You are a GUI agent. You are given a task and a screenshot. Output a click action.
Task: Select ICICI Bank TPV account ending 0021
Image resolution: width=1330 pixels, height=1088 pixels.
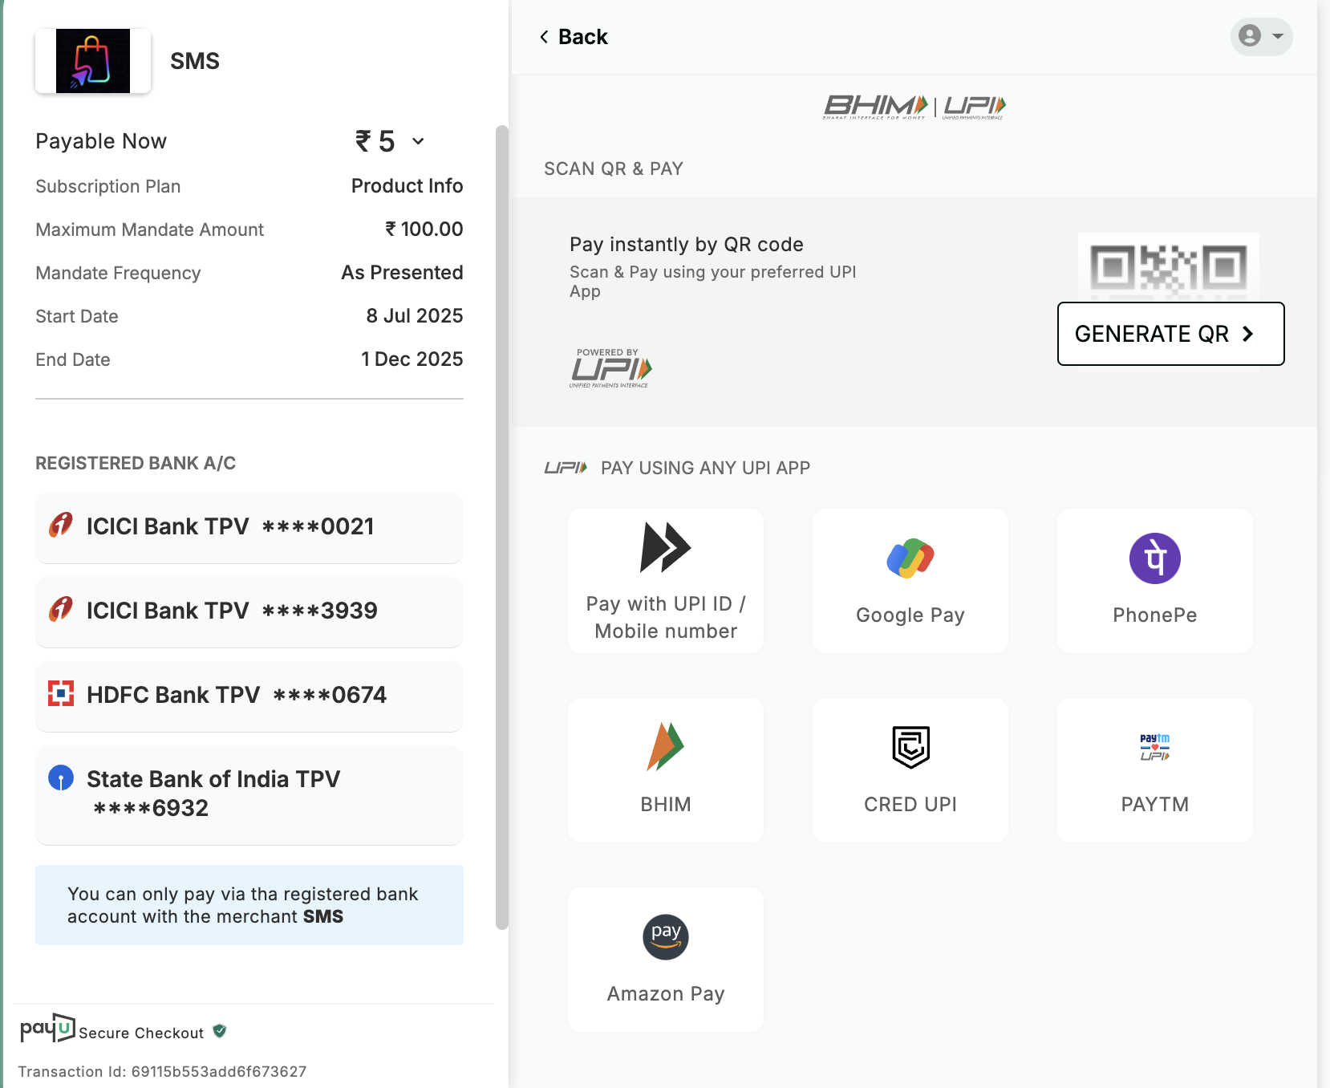click(x=249, y=528)
